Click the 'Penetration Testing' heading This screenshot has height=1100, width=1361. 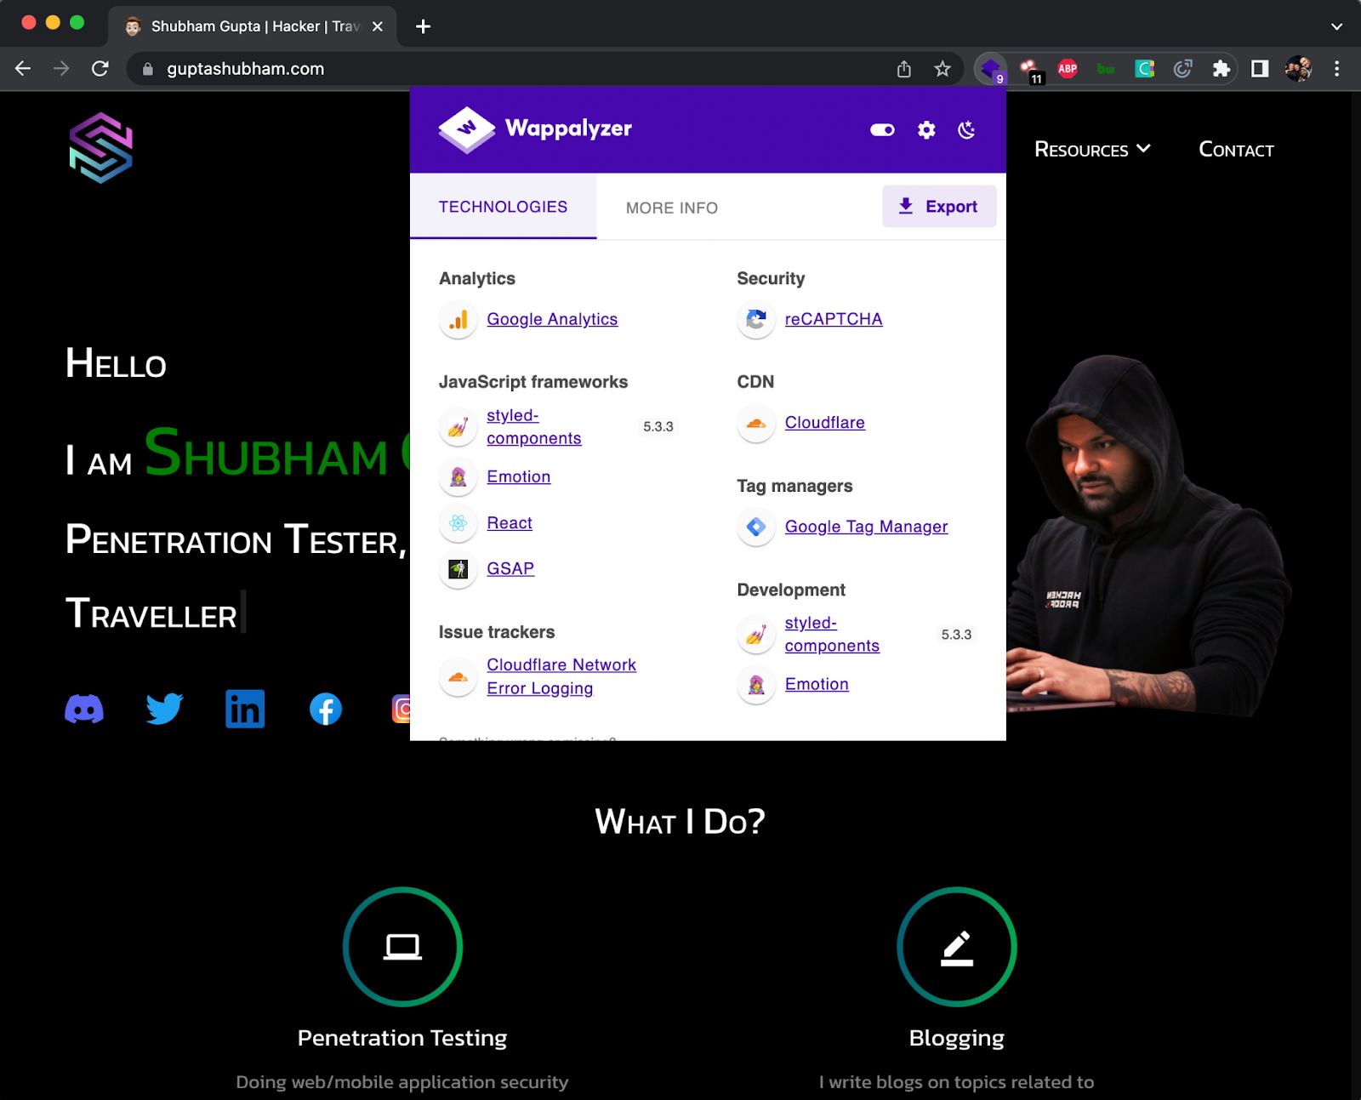coord(402,1038)
